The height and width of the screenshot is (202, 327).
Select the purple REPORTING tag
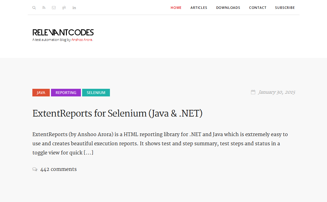66,93
